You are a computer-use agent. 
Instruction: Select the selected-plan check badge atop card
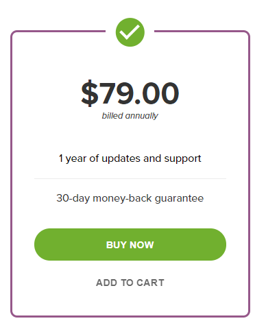(x=130, y=32)
